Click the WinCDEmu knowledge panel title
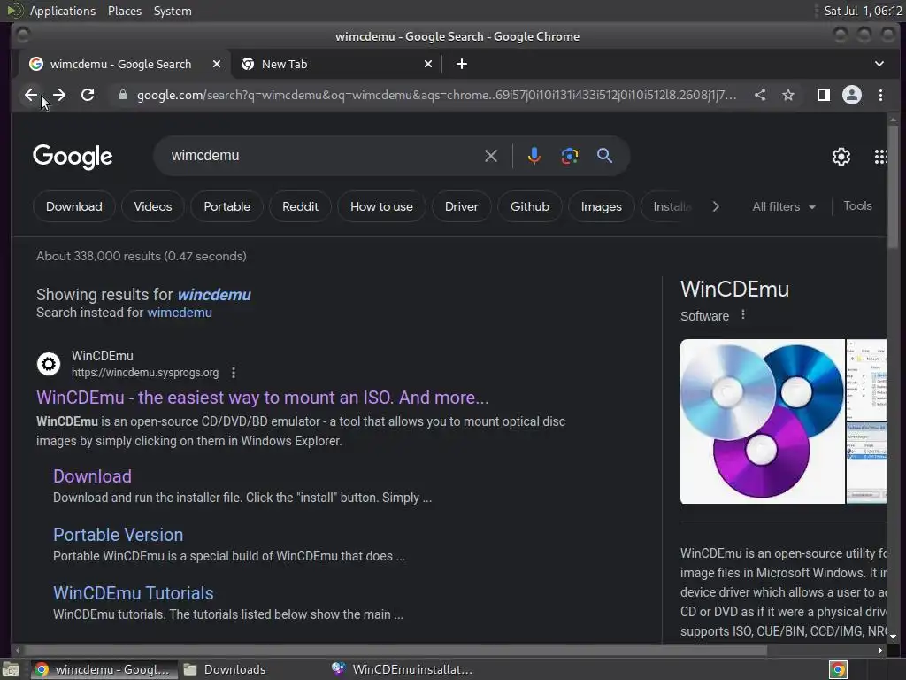Image resolution: width=906 pixels, height=680 pixels. click(734, 290)
